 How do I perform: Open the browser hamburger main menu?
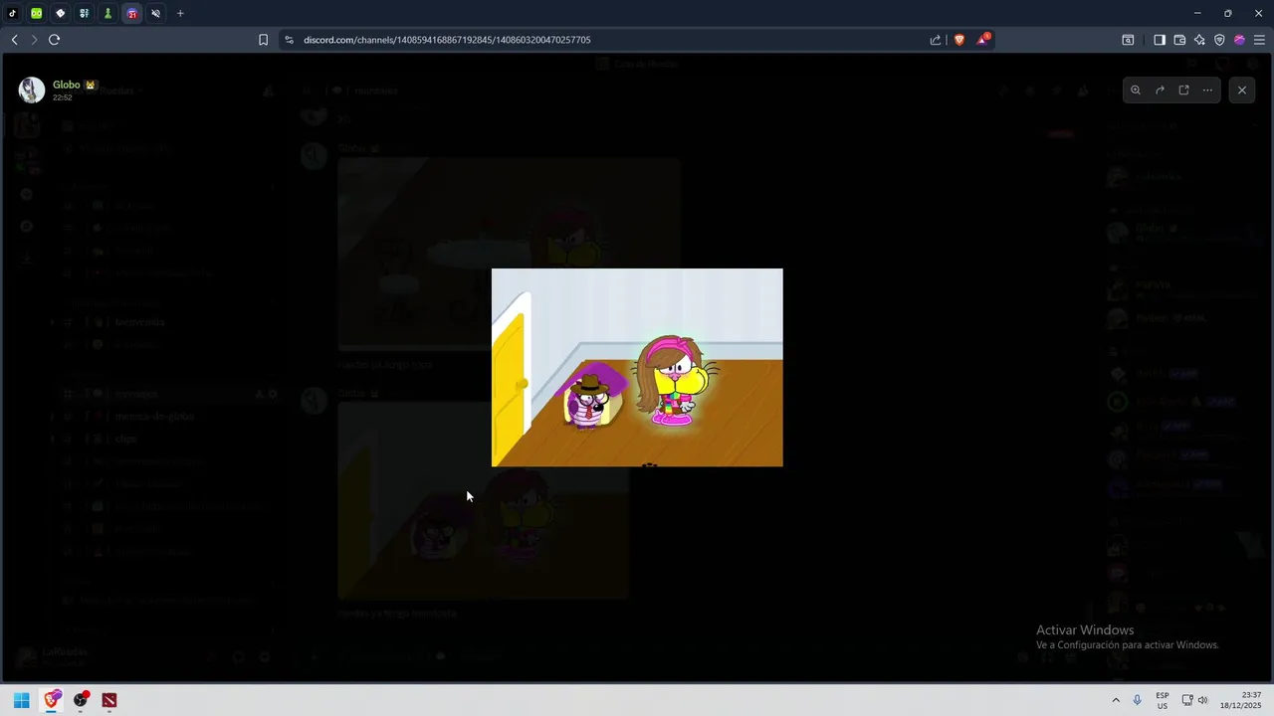click(x=1259, y=40)
